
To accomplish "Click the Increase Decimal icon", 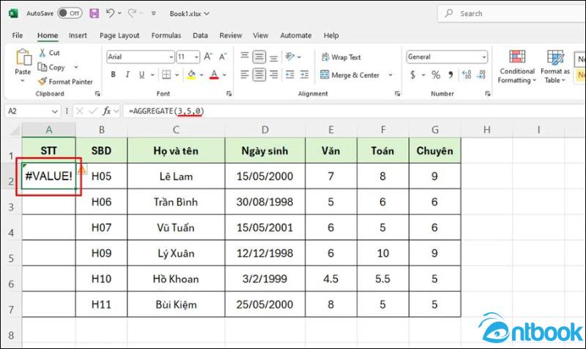I will [467, 75].
